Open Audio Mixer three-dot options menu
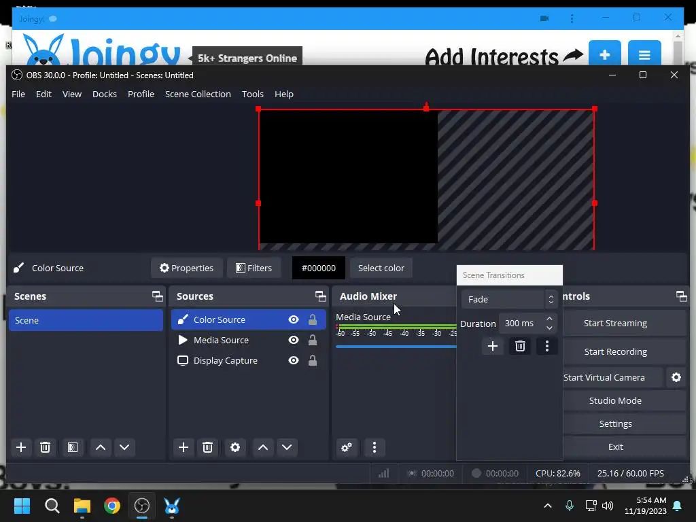 tap(375, 447)
